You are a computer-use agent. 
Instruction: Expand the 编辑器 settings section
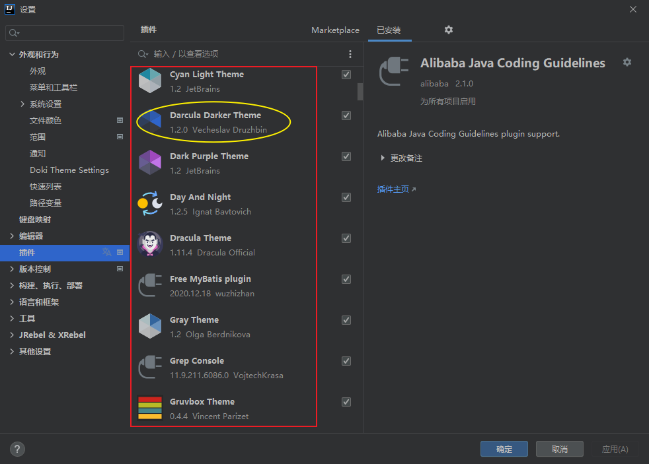coord(12,236)
